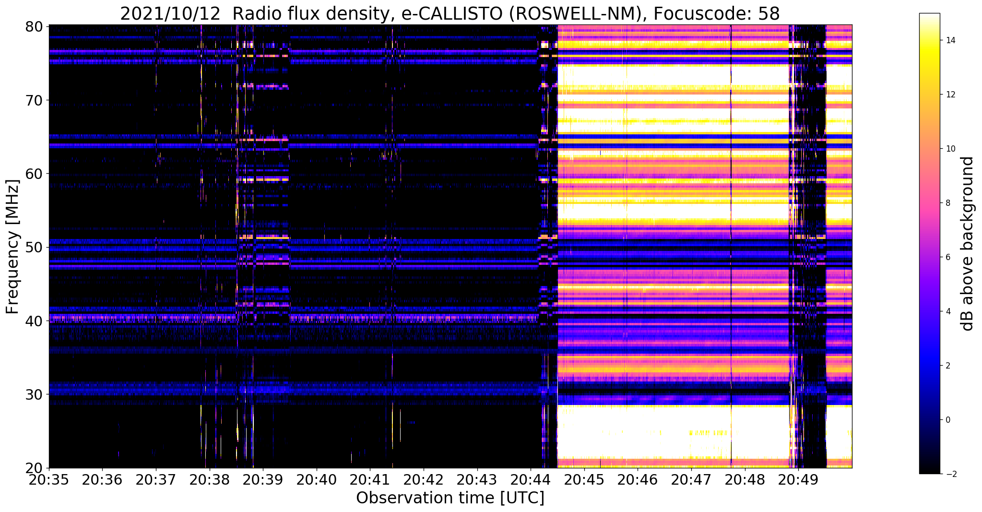The height and width of the screenshot is (512, 982).
Task: Click the 20:35 time tick label
Action: [48, 479]
